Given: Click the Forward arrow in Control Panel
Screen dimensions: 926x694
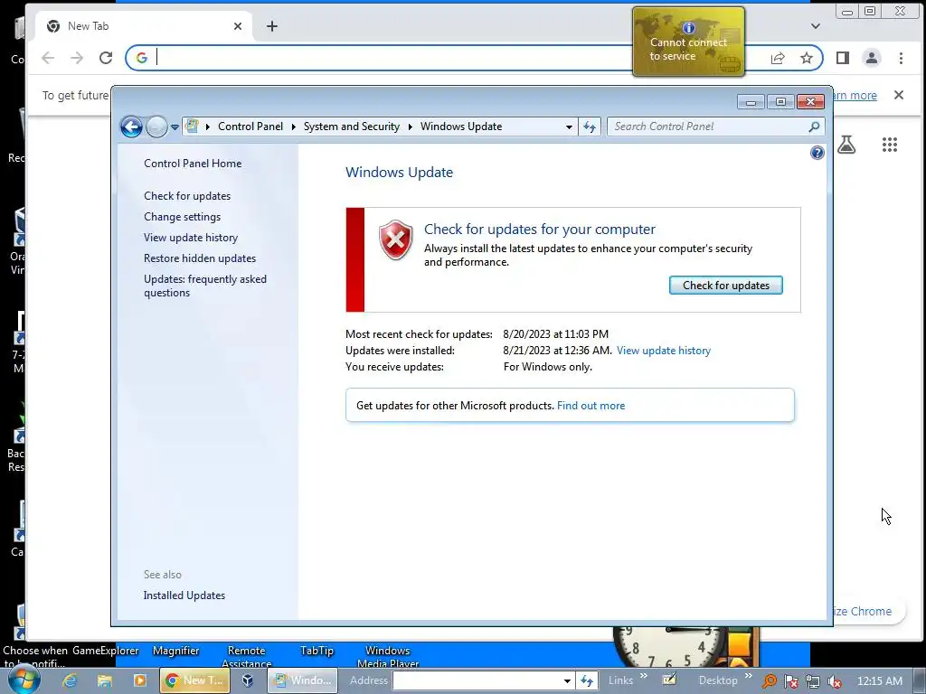Looking at the screenshot, I should [x=156, y=127].
